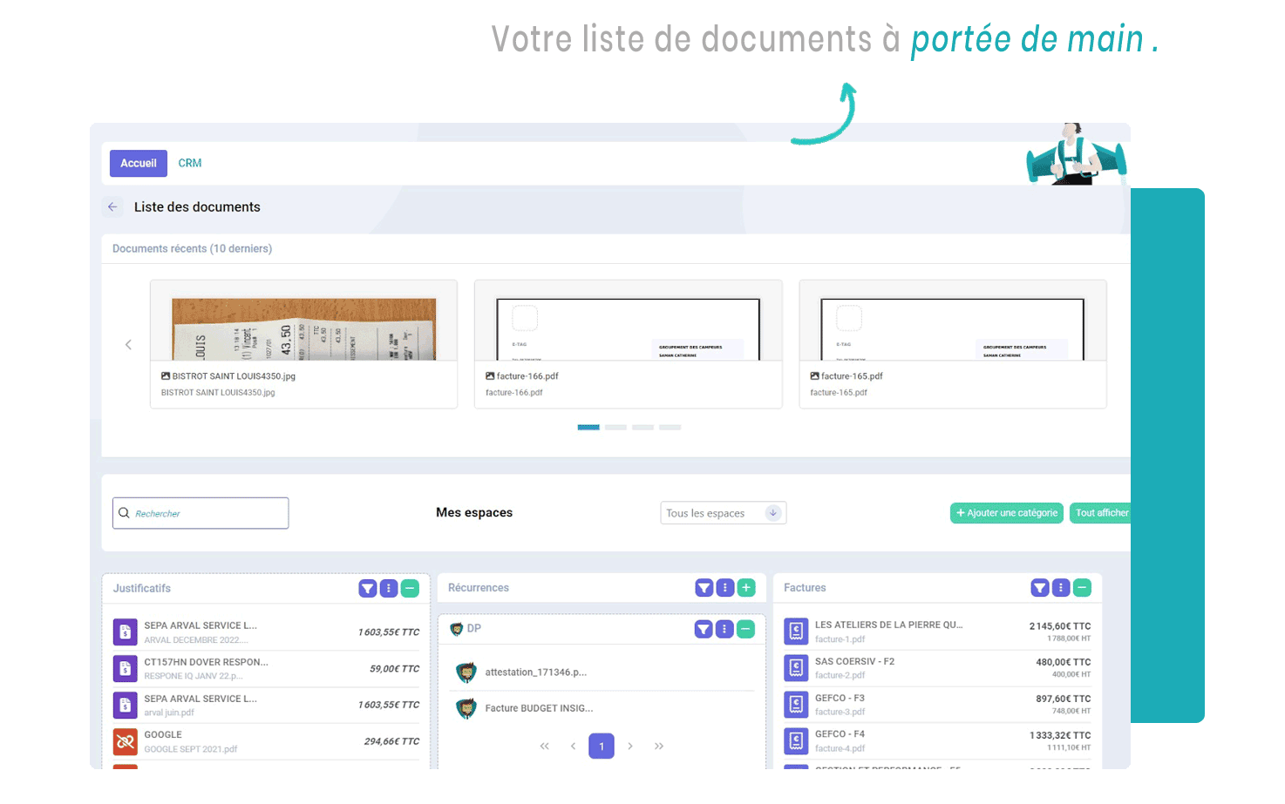Image resolution: width=1285 pixels, height=804 pixels.
Task: Click the 59,00€ TTC amount
Action: 394,669
